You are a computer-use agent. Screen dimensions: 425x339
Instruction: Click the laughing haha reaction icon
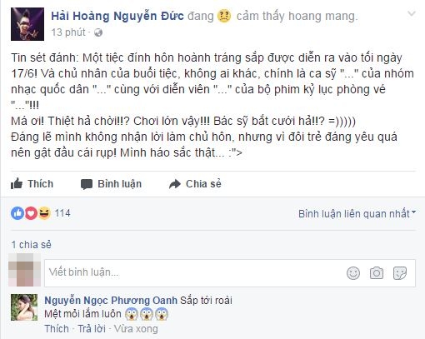coord(44,213)
